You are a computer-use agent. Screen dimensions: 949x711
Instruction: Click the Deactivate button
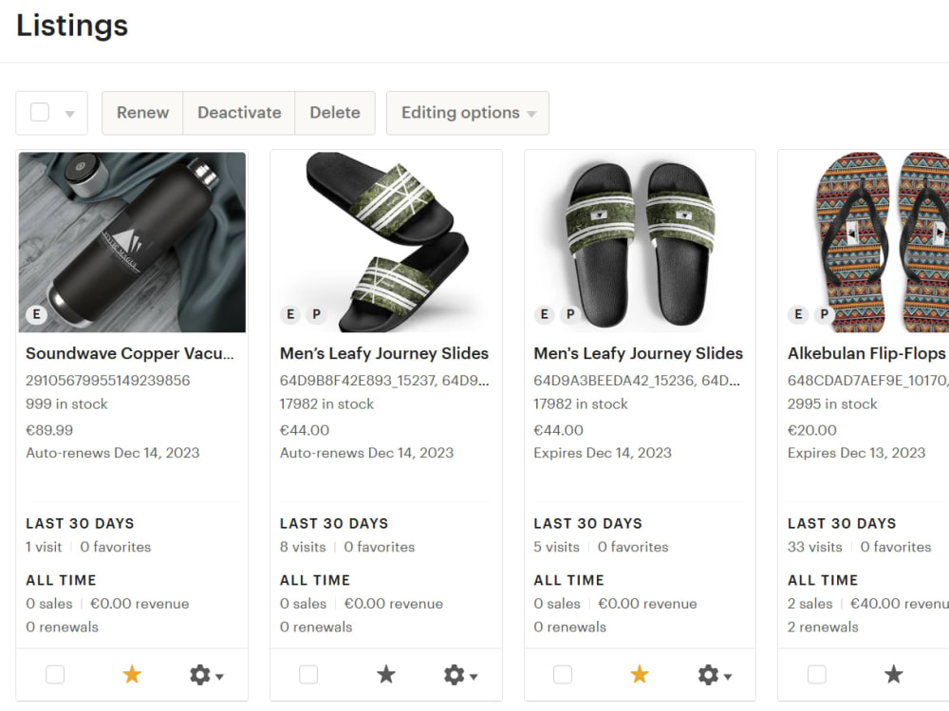click(239, 113)
